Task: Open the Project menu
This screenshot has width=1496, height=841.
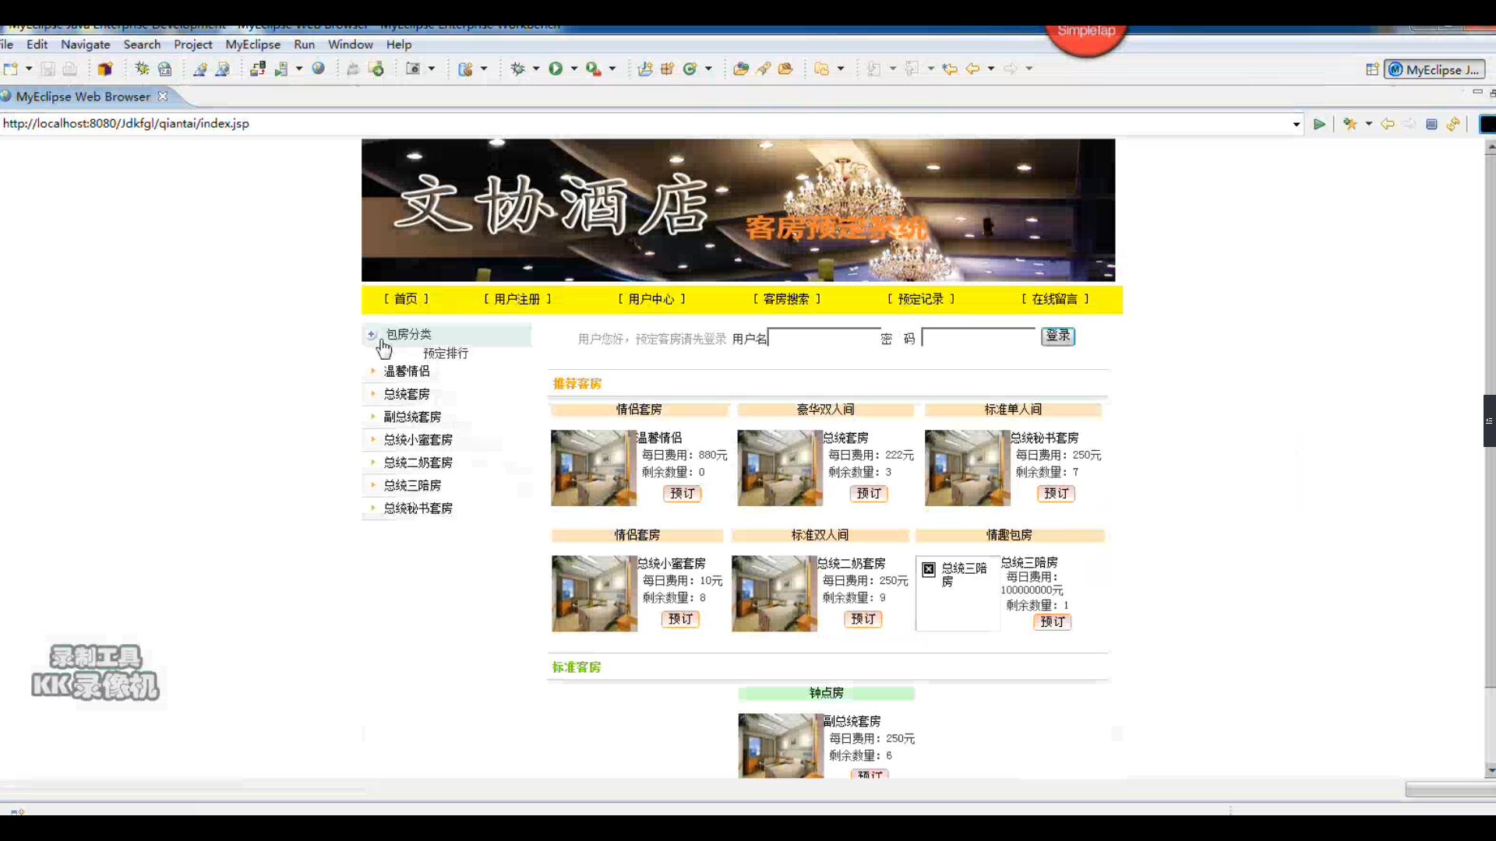Action: pos(192,44)
